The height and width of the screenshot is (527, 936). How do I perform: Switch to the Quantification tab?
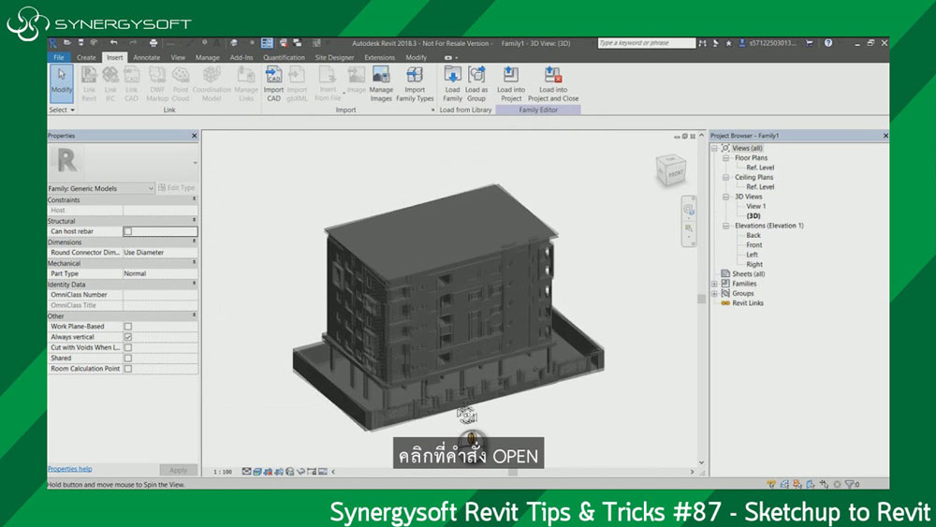pos(284,57)
